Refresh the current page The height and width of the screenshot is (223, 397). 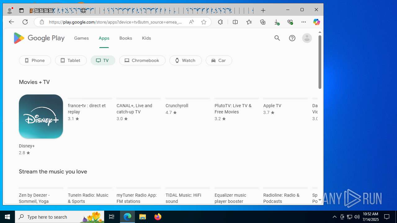pos(25,22)
